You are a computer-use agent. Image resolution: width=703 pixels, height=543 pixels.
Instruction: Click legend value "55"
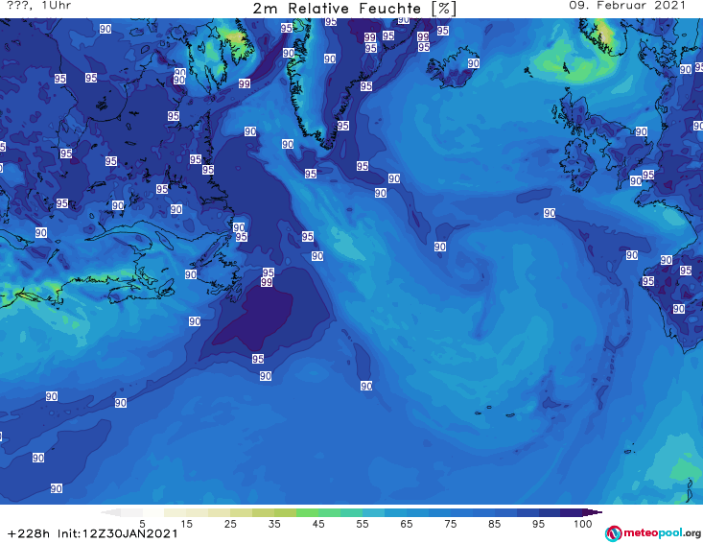coord(363,524)
